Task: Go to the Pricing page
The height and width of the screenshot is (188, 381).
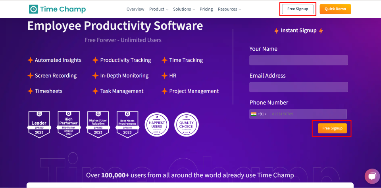Action: 206,9
